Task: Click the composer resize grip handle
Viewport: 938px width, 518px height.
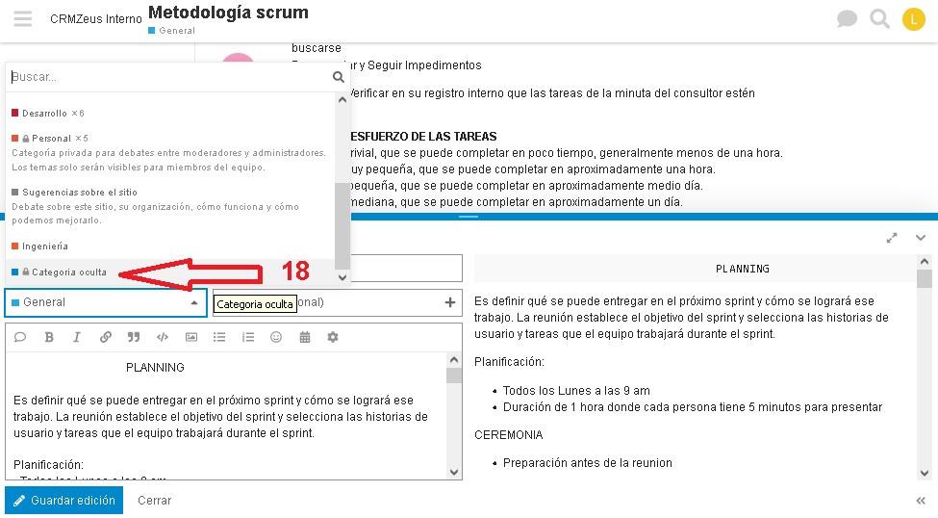Action: click(x=469, y=217)
